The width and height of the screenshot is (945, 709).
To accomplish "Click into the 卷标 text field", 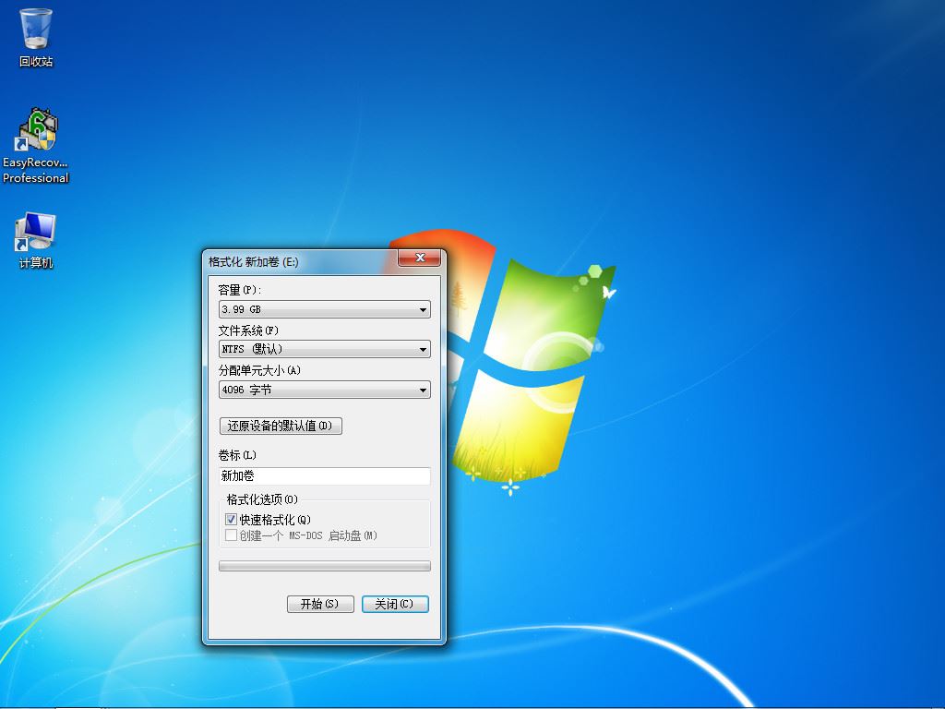I will click(x=324, y=475).
